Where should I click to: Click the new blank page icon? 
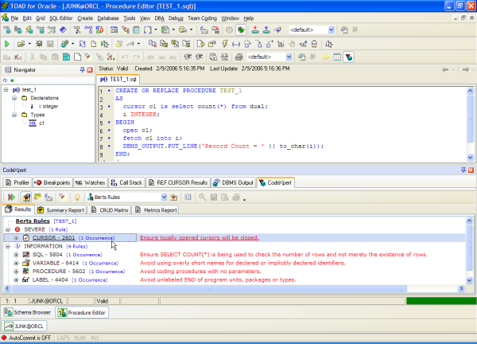78,57
